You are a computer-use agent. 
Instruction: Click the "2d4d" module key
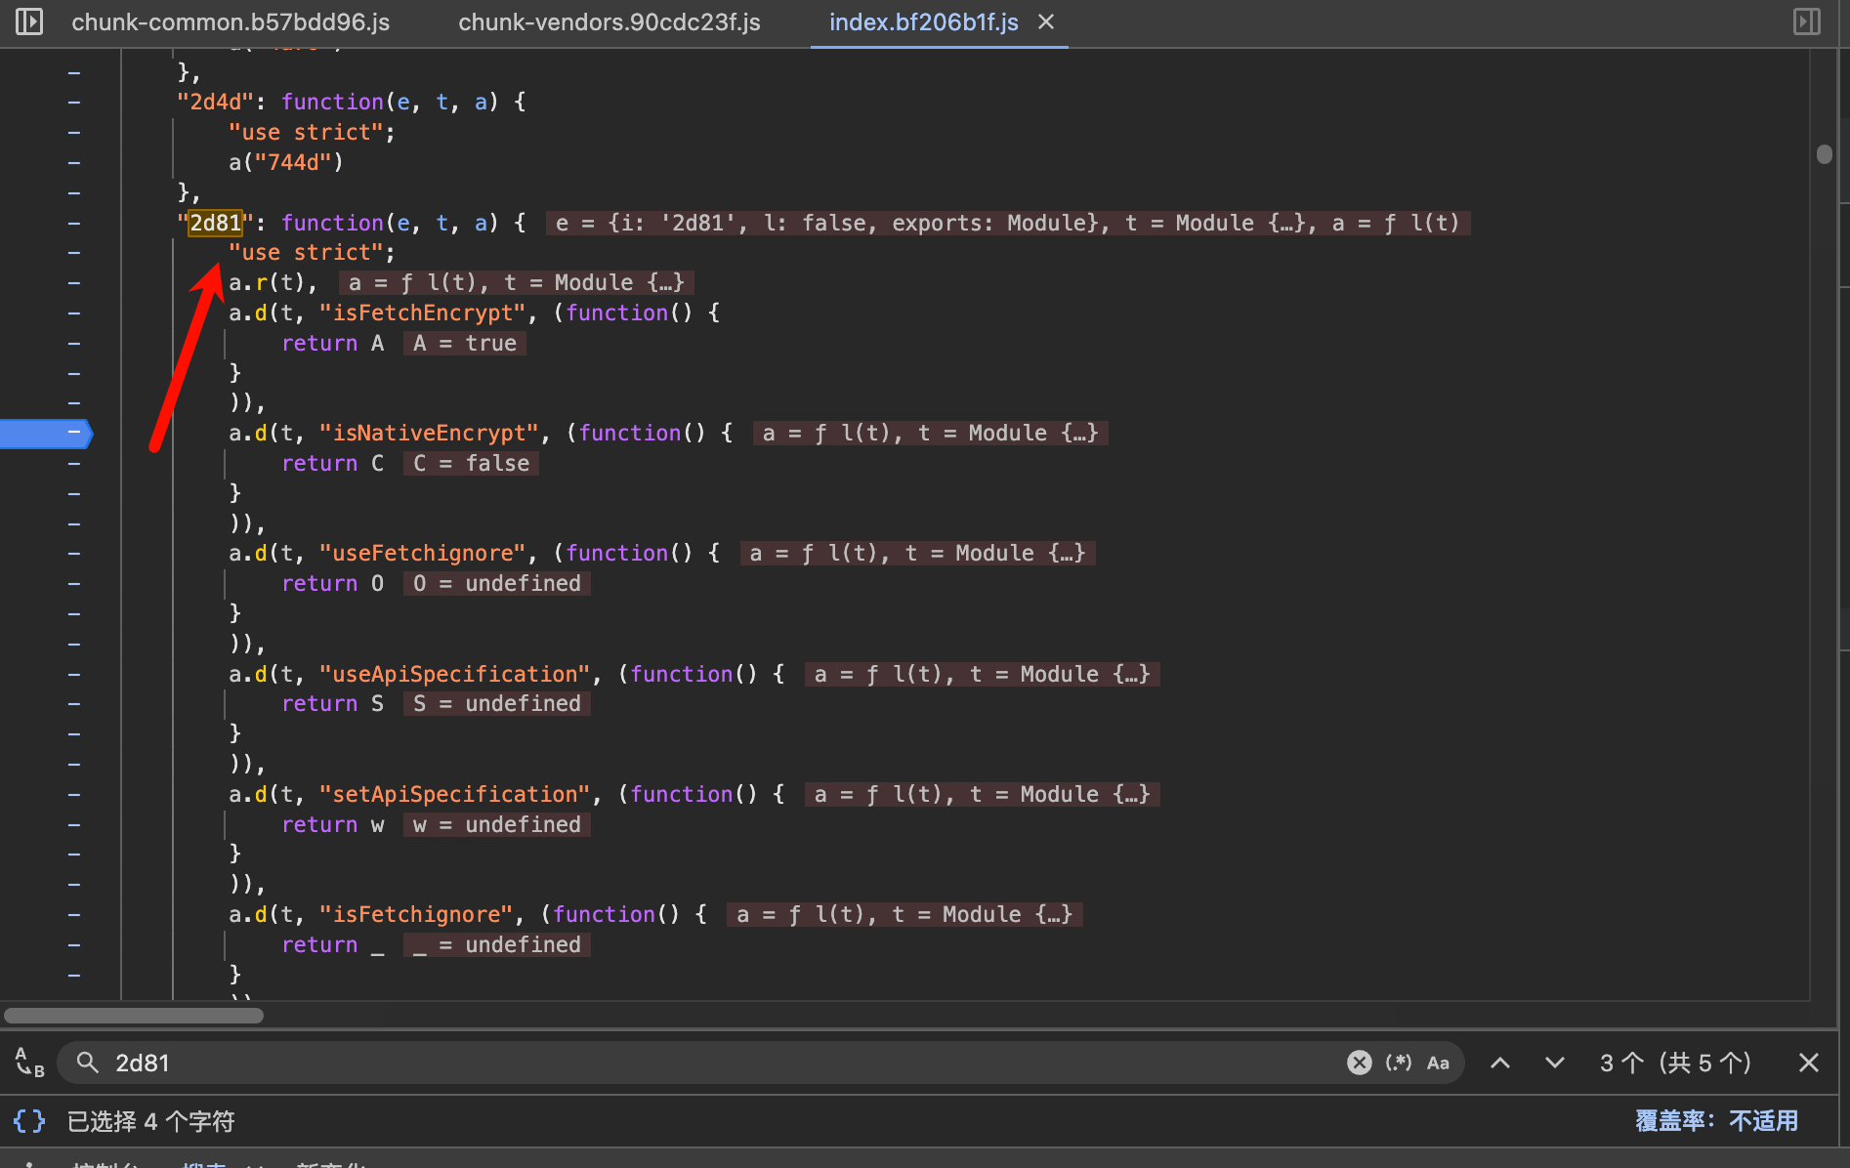point(215,103)
